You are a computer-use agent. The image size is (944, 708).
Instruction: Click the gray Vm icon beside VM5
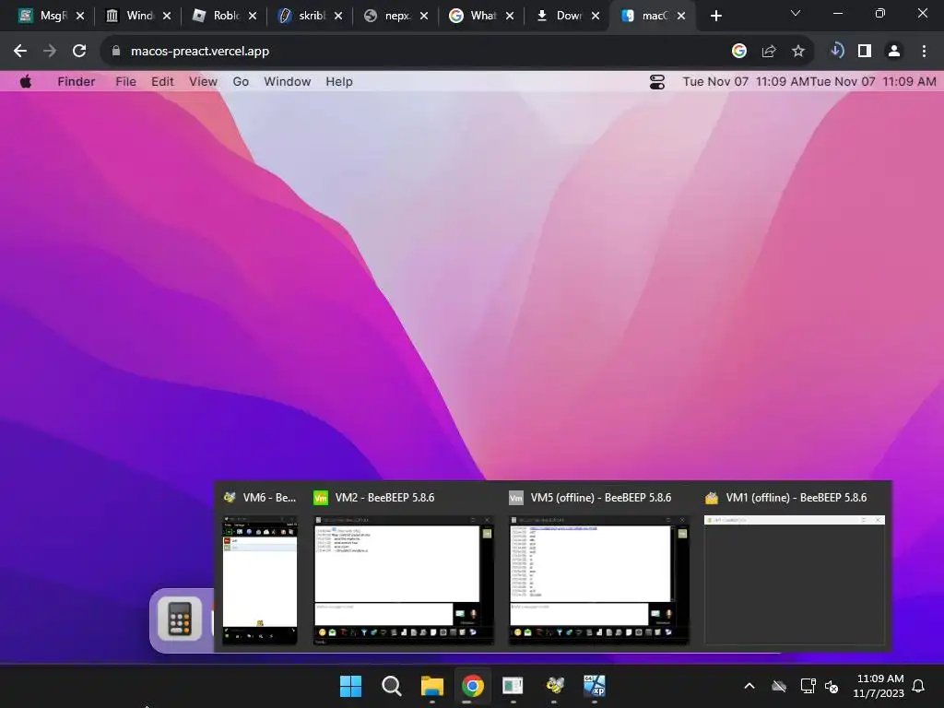coord(516,498)
